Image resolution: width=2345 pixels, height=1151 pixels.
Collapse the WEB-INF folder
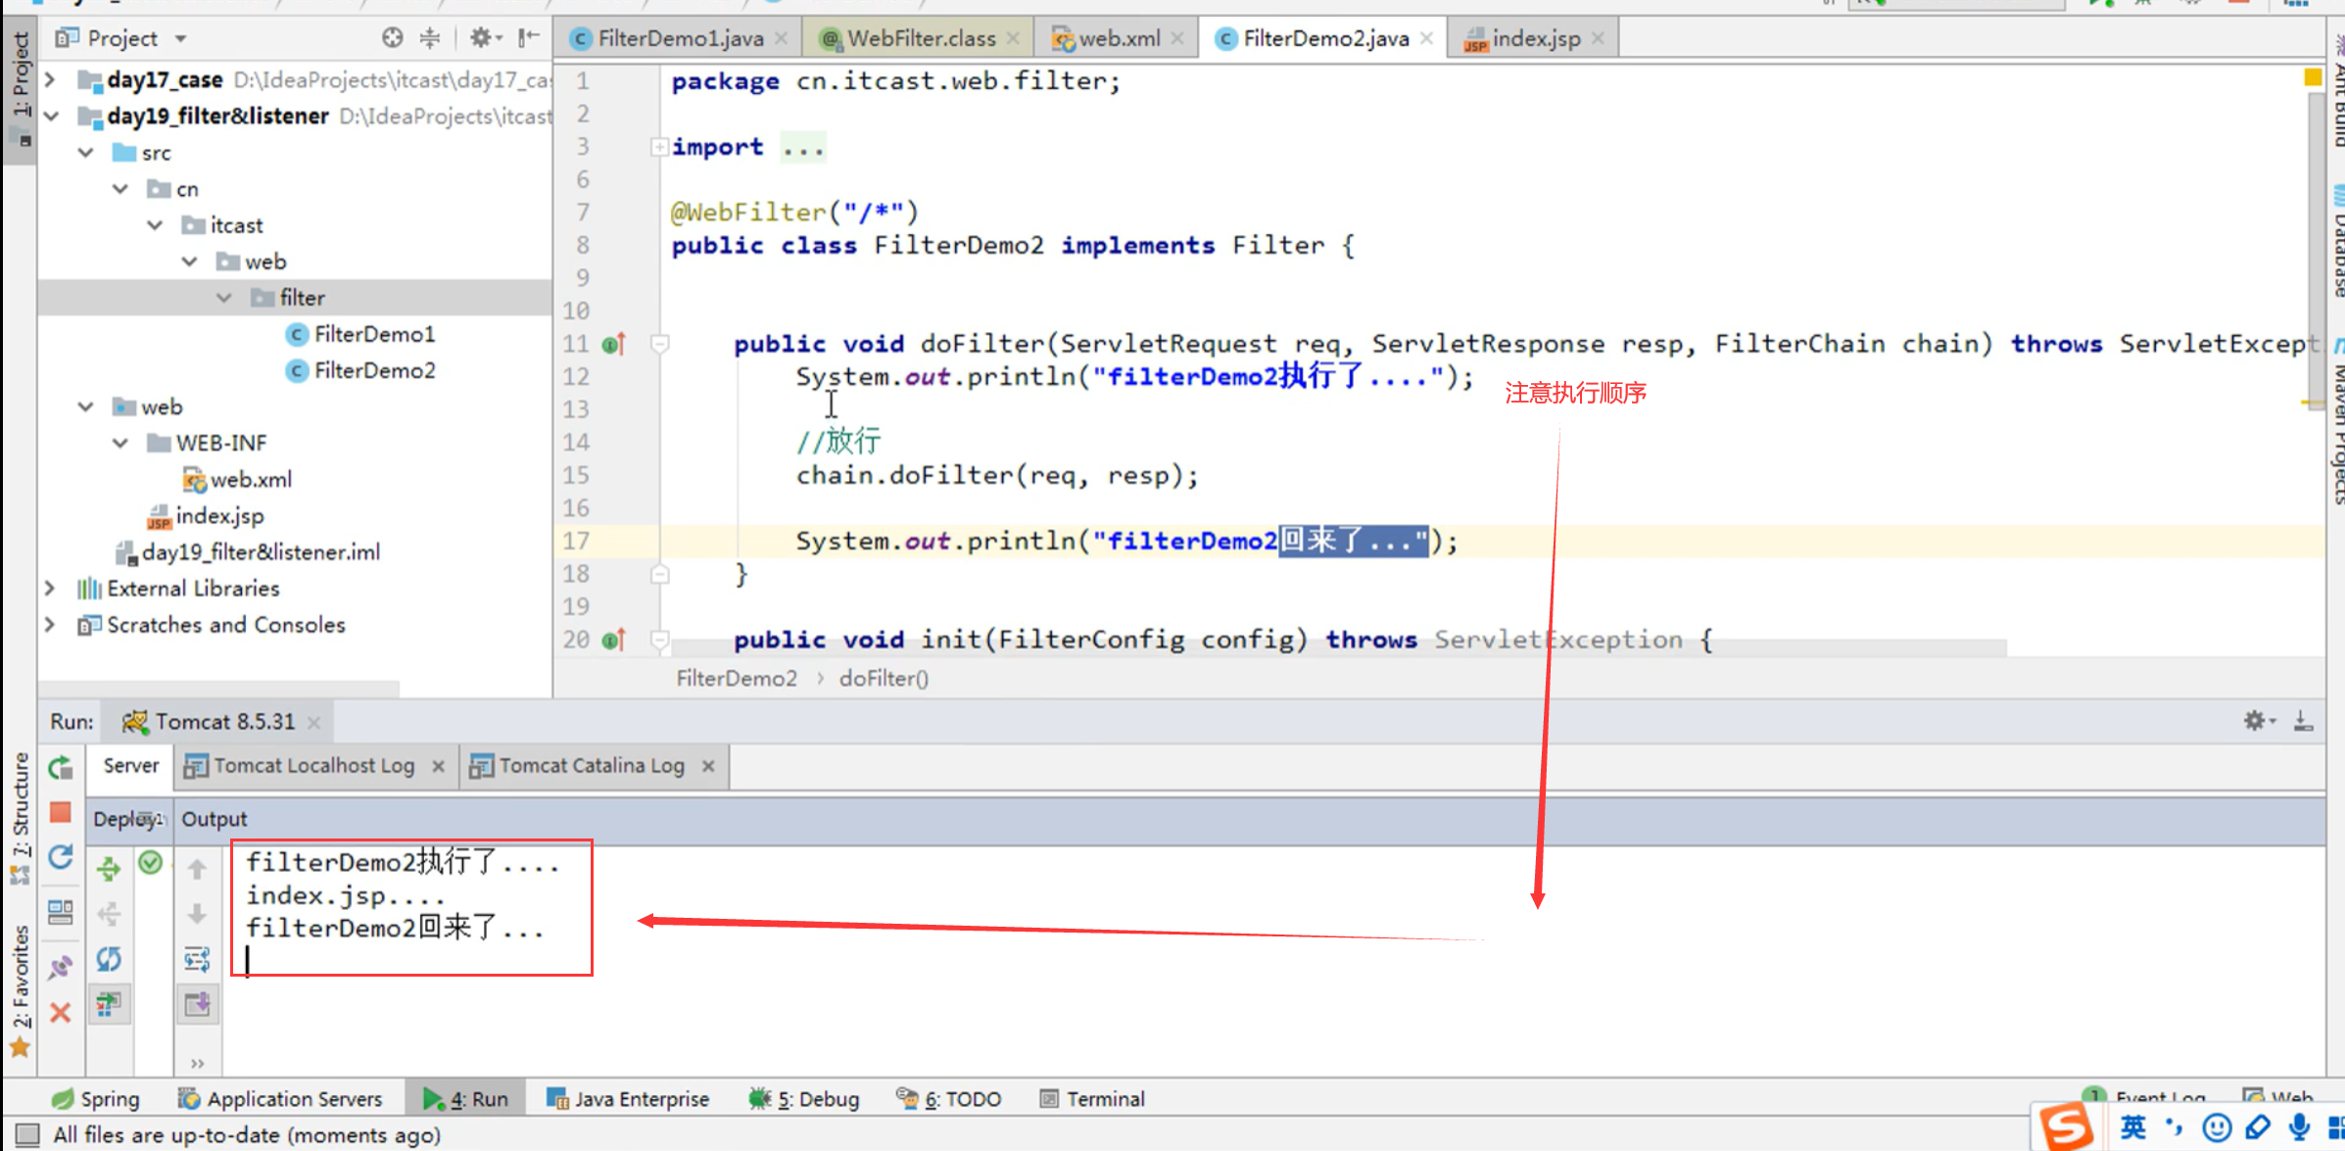pos(120,443)
